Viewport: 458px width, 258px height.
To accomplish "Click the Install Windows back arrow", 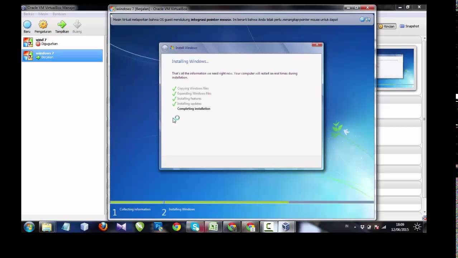I will click(165, 48).
